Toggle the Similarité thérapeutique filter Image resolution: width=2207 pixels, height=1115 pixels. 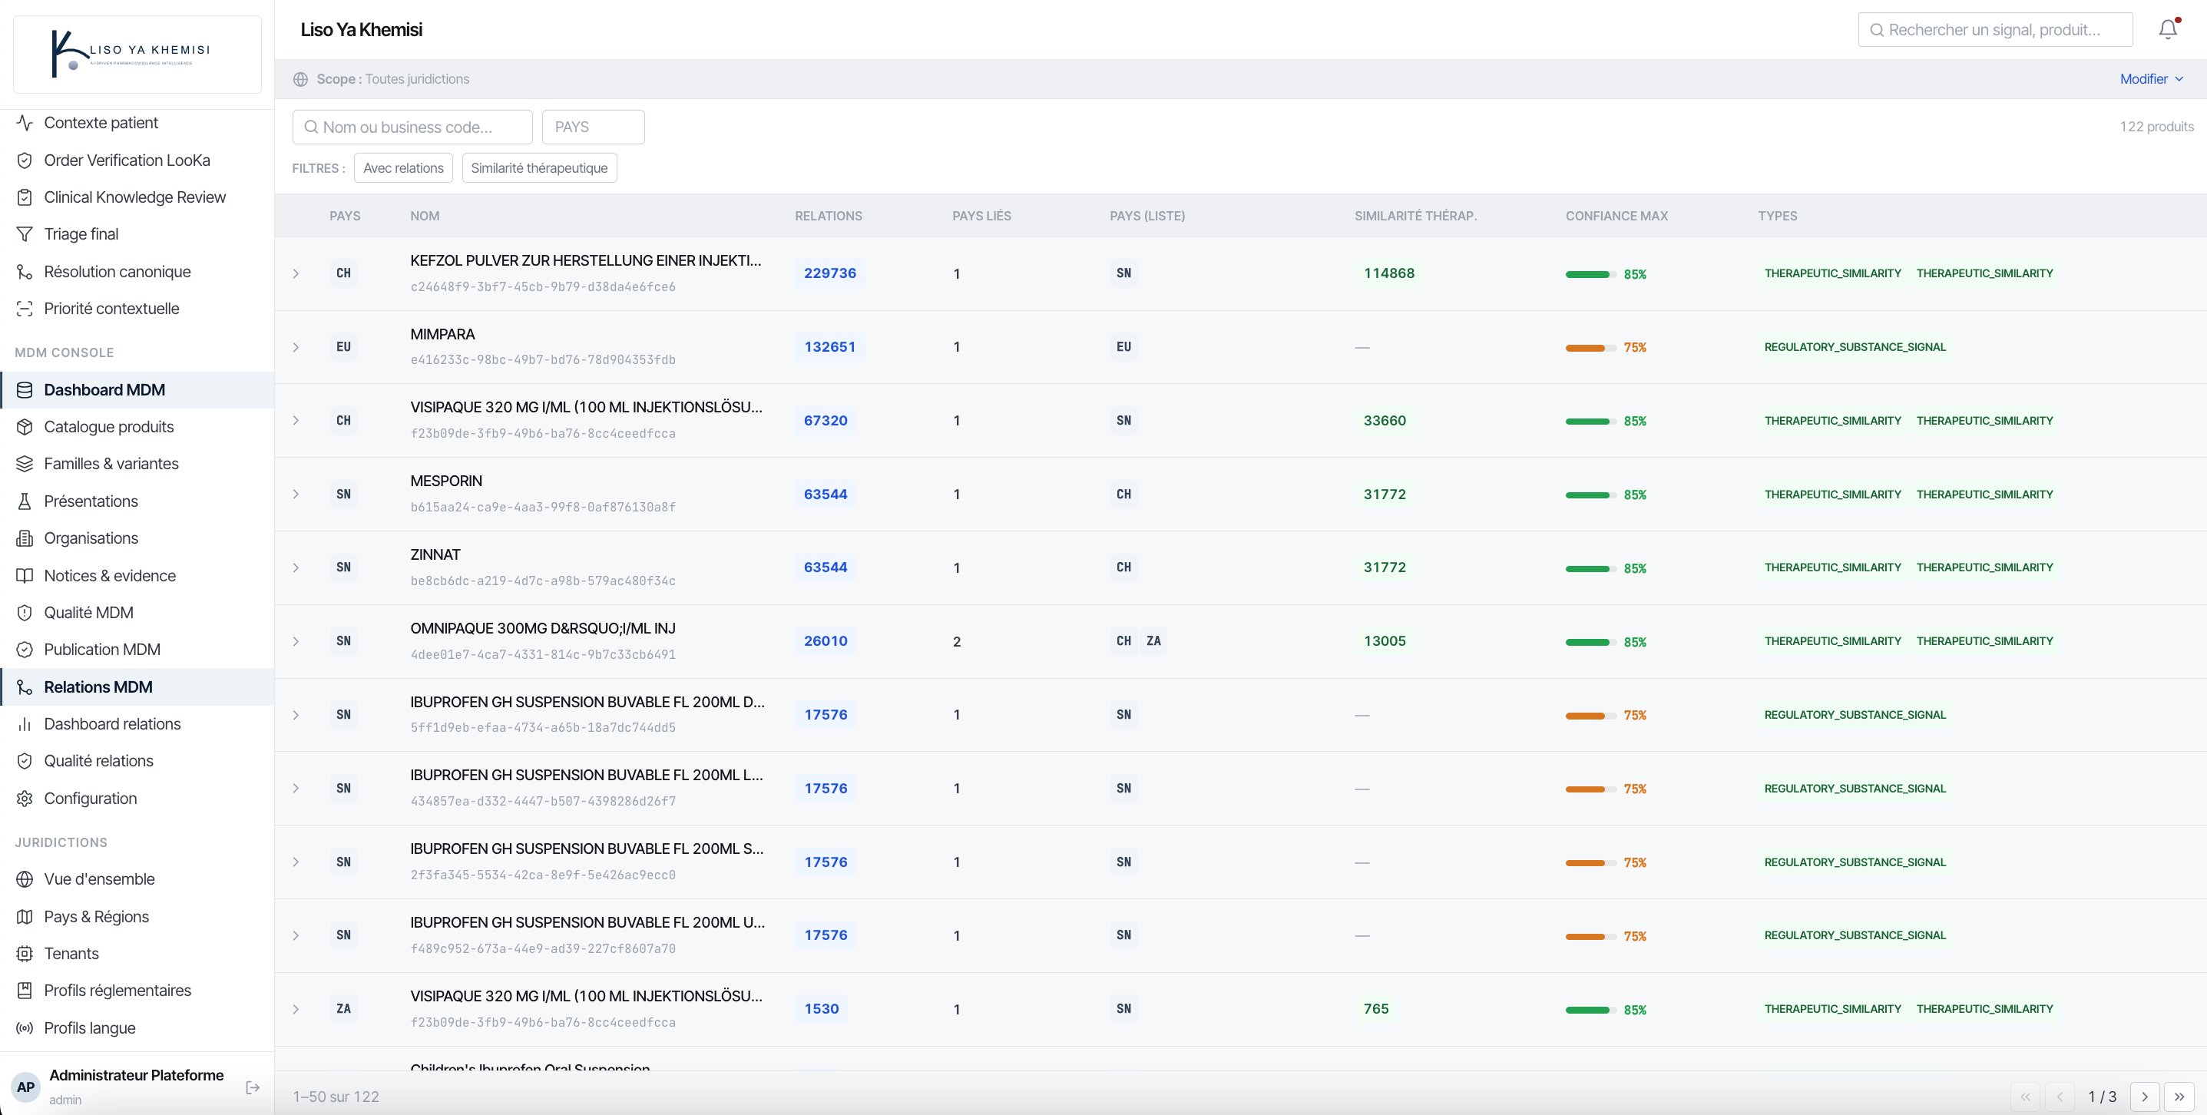(x=539, y=168)
